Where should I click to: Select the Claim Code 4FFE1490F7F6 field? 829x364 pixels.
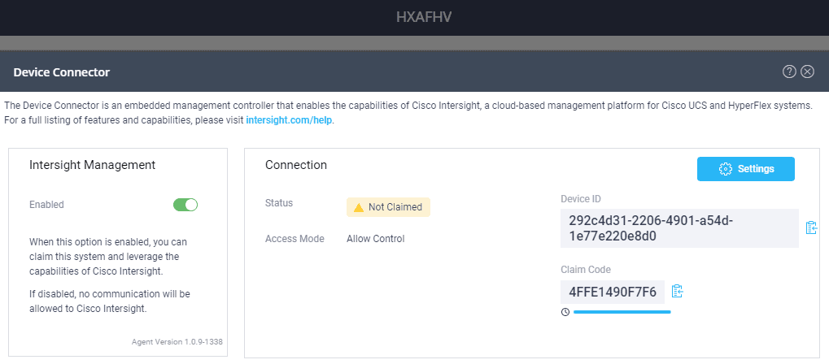pos(613,292)
